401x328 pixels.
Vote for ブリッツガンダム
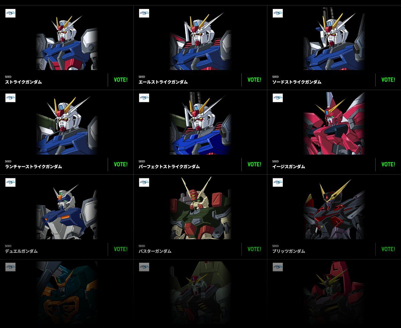pyautogui.click(x=388, y=249)
